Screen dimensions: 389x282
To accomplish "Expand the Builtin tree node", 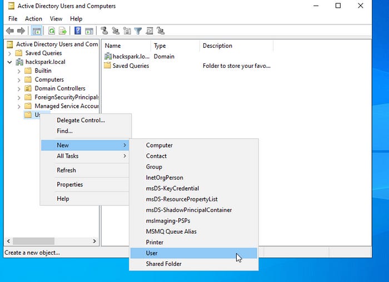I will click(19, 71).
